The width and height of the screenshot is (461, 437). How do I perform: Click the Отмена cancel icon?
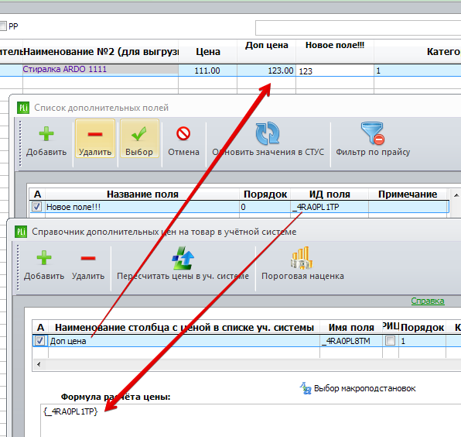coord(183,133)
